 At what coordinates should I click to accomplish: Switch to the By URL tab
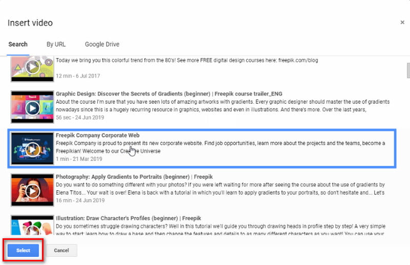pos(56,44)
